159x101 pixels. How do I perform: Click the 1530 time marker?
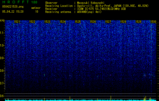[x=153, y=22]
